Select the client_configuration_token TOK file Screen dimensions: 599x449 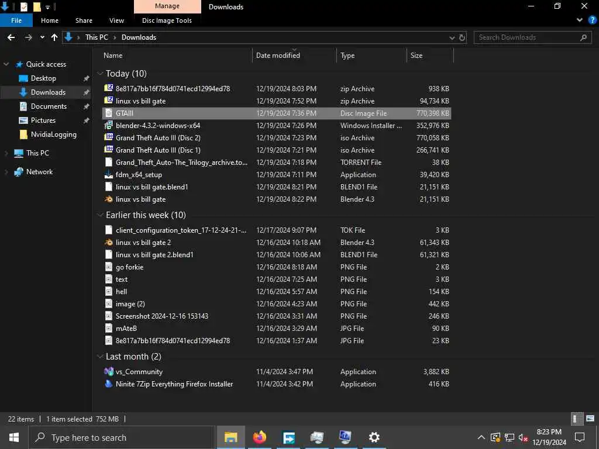(x=277, y=230)
